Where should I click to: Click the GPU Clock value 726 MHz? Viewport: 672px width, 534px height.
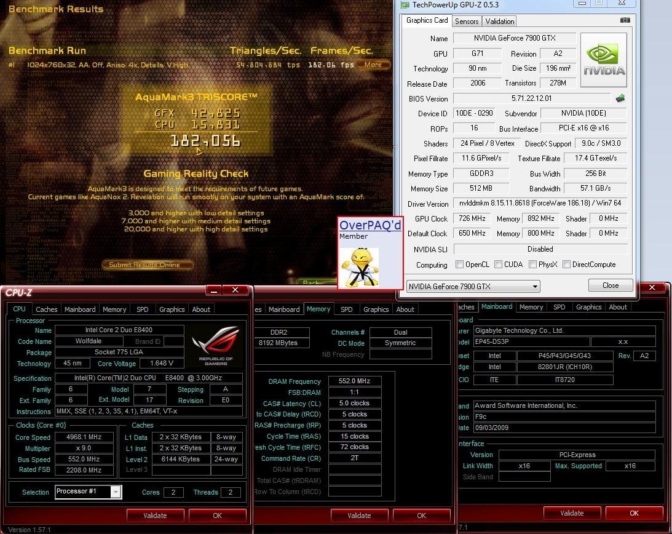tap(472, 218)
